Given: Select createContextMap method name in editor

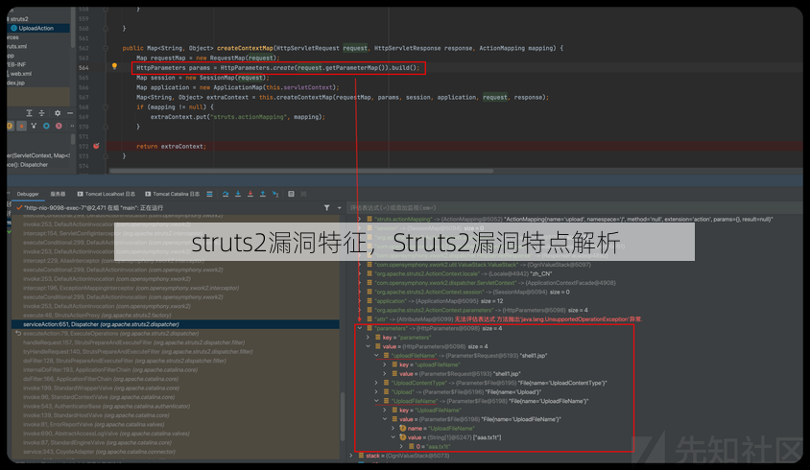Looking at the screenshot, I should click(245, 48).
